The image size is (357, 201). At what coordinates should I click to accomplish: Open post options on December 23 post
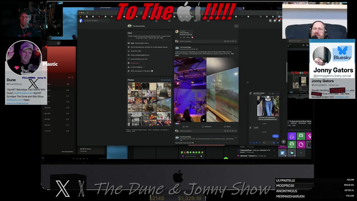pos(236,138)
